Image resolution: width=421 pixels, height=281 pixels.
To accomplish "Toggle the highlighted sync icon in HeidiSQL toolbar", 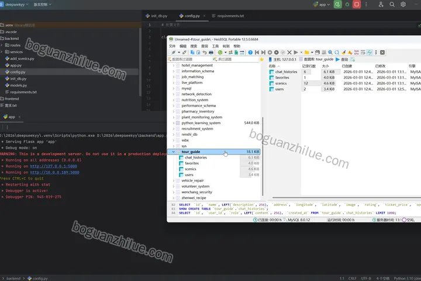I will point(370,53).
